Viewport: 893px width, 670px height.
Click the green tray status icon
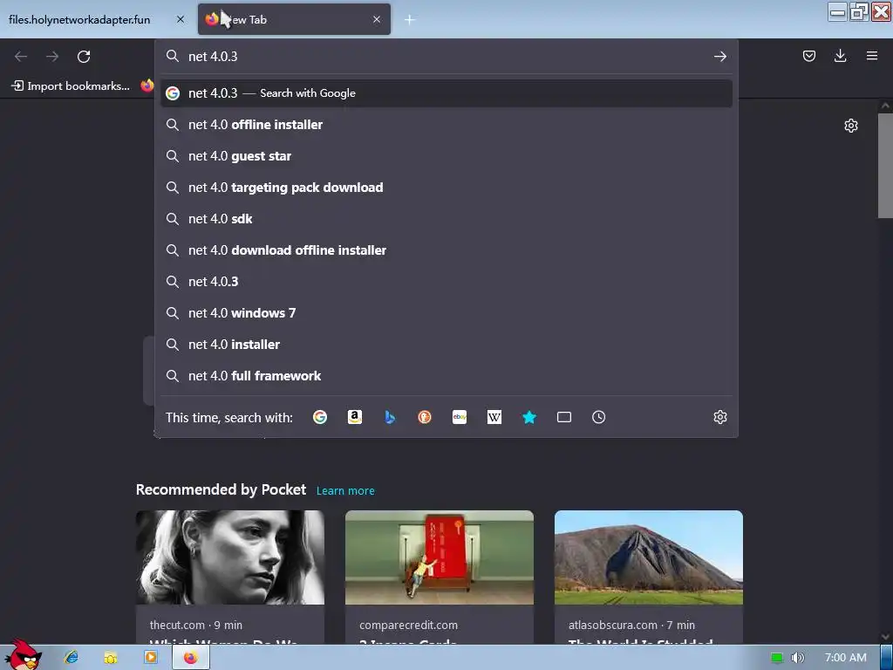point(777,658)
